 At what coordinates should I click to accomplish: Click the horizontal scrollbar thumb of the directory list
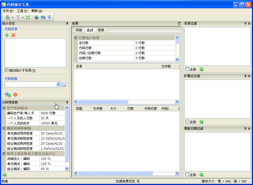coord(103,102)
